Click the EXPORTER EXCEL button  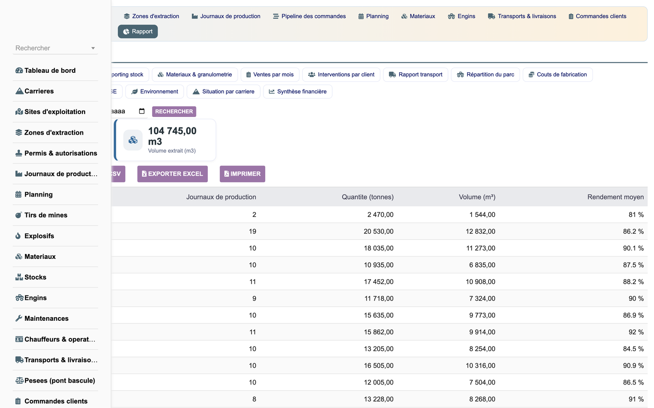(x=172, y=174)
